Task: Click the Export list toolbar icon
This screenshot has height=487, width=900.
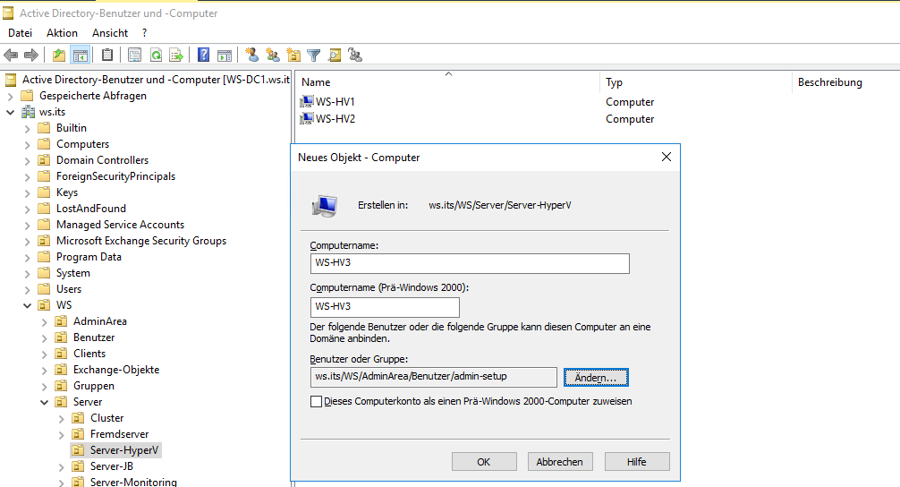Action: click(176, 56)
